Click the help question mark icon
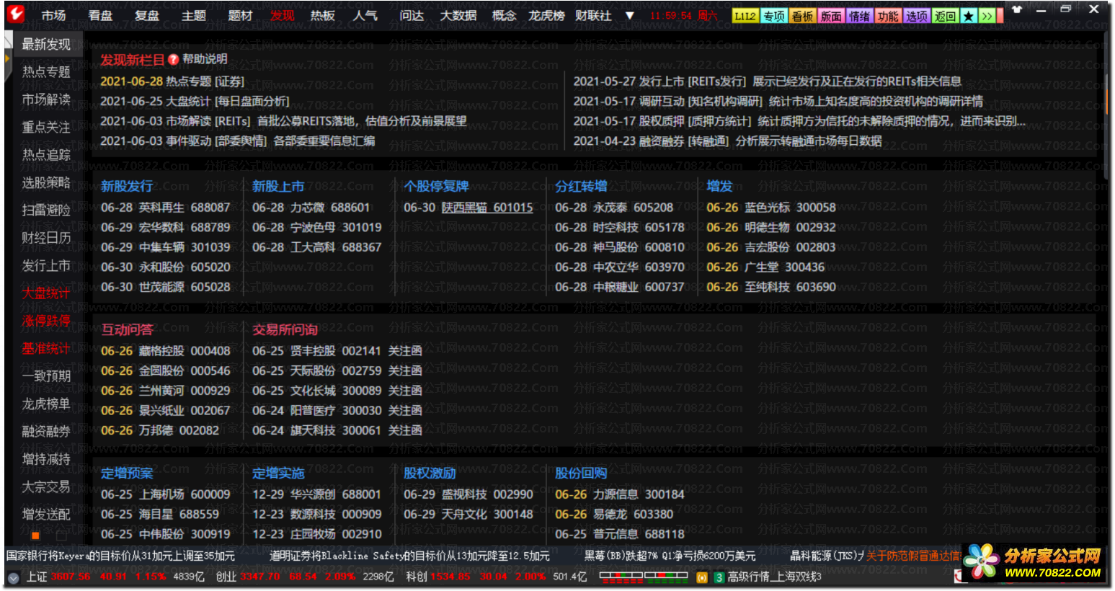This screenshot has width=1115, height=591. click(173, 59)
